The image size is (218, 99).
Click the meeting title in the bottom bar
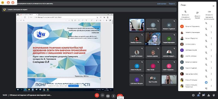[x=31, y=95]
